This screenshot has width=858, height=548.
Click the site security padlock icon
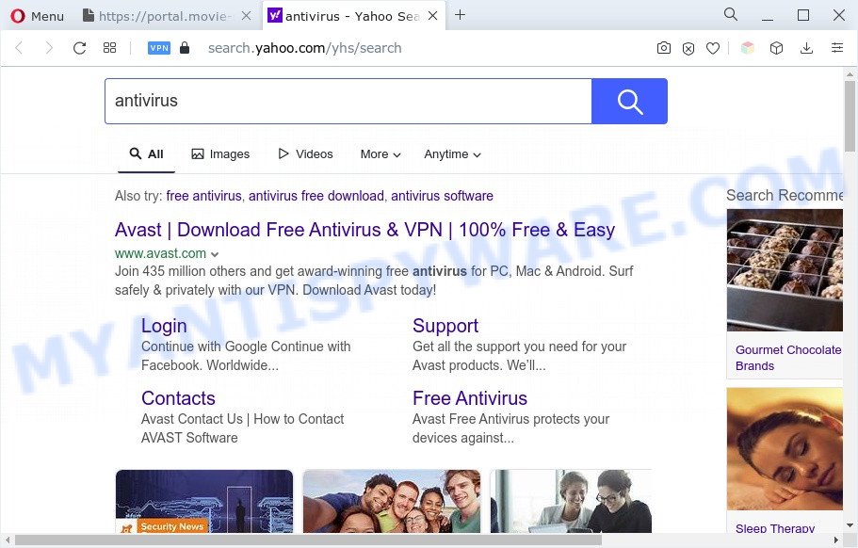[x=185, y=48]
